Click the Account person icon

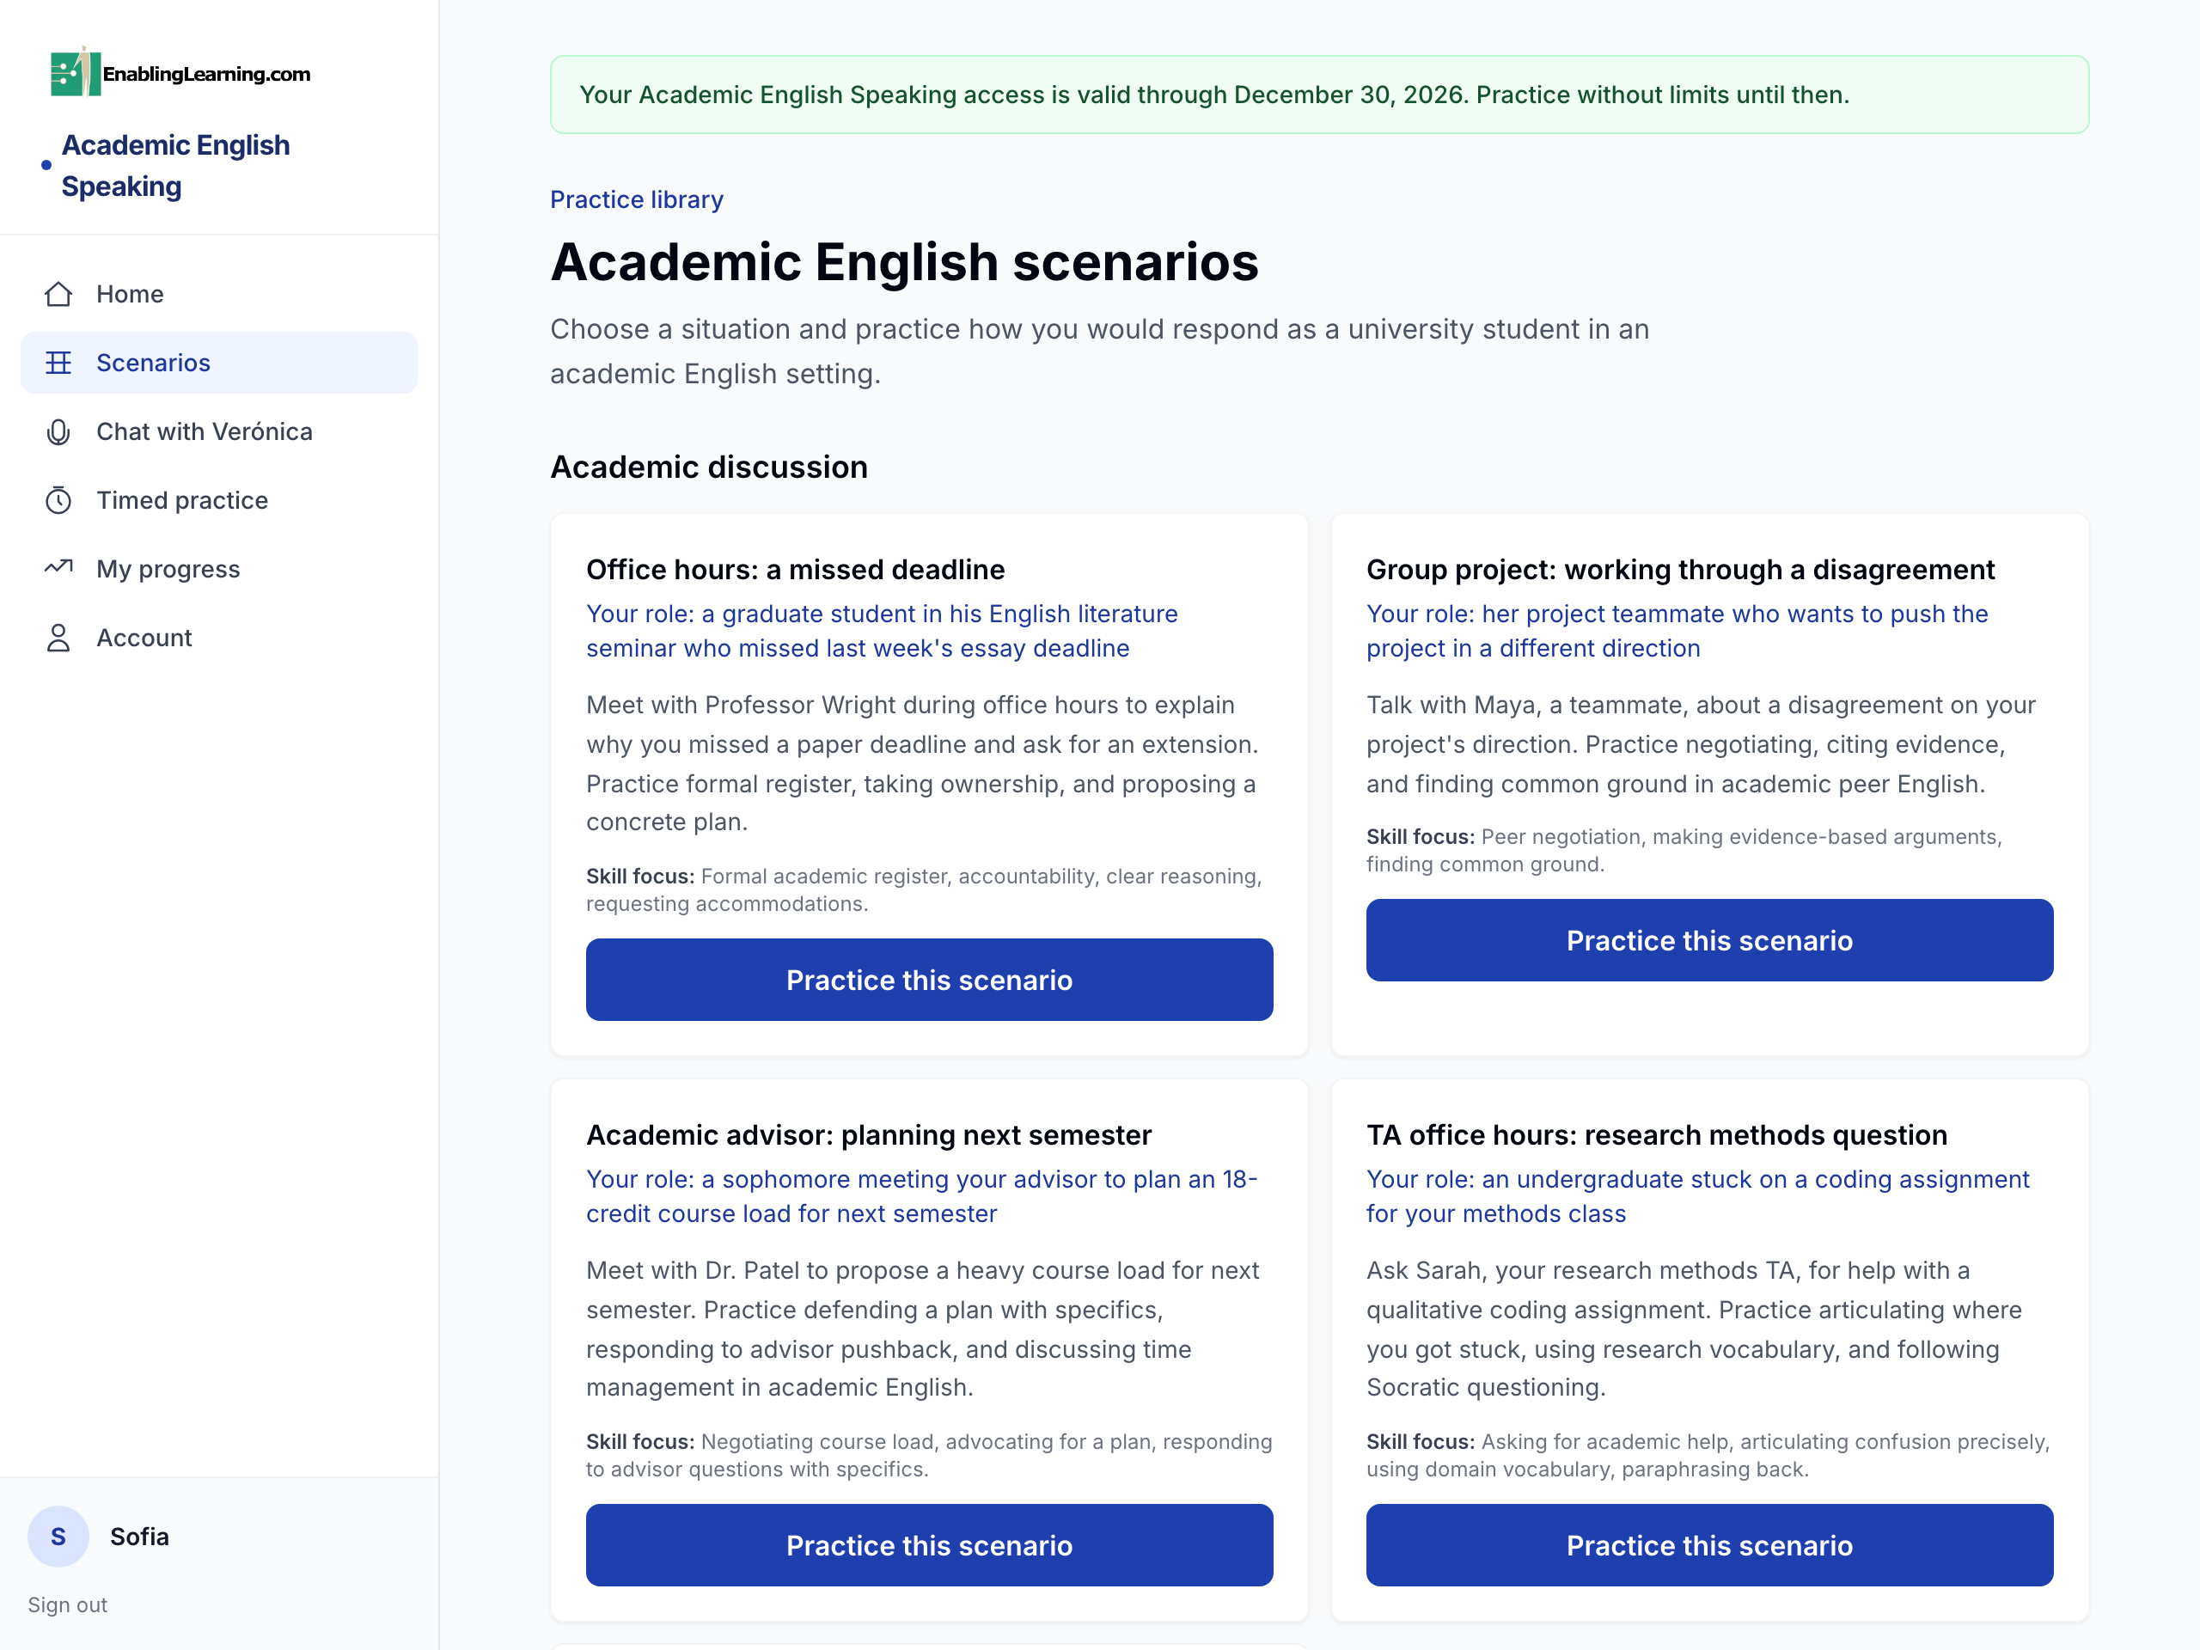point(58,638)
